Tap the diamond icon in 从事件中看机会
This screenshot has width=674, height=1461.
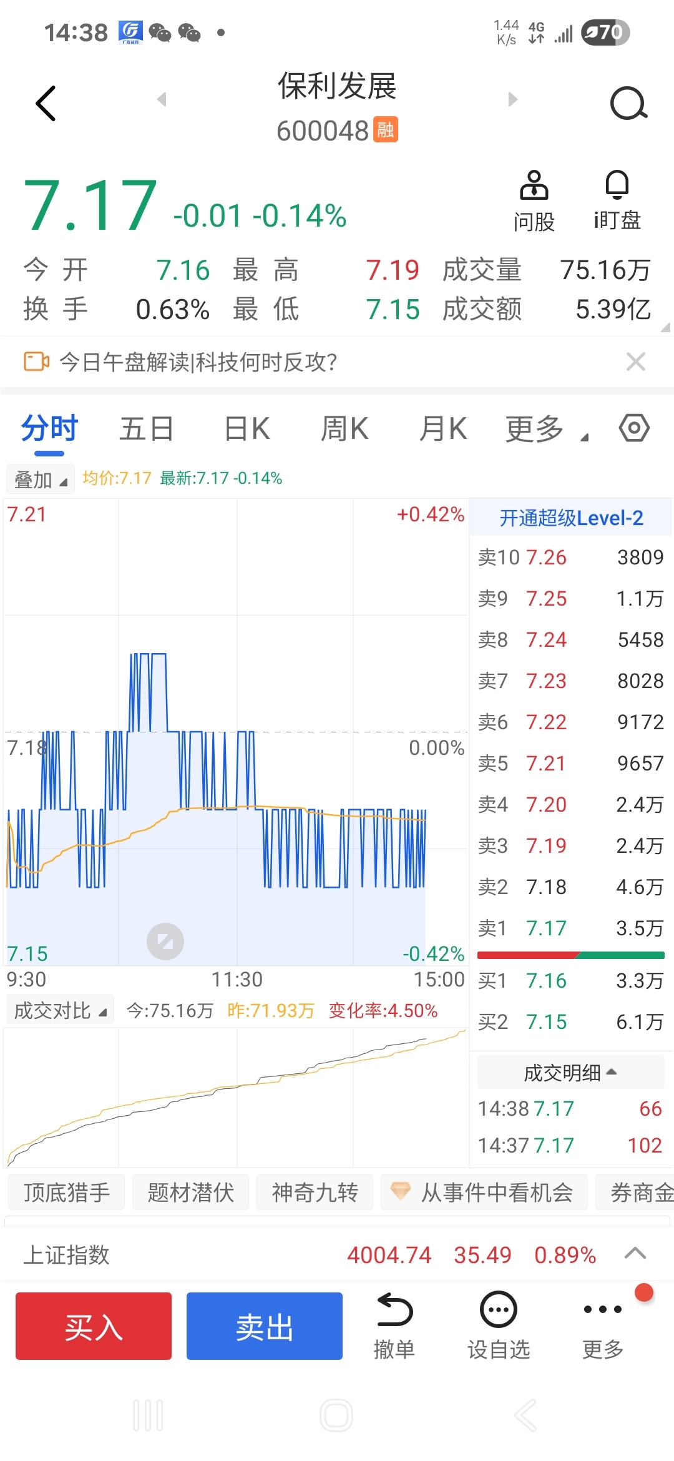click(400, 1191)
